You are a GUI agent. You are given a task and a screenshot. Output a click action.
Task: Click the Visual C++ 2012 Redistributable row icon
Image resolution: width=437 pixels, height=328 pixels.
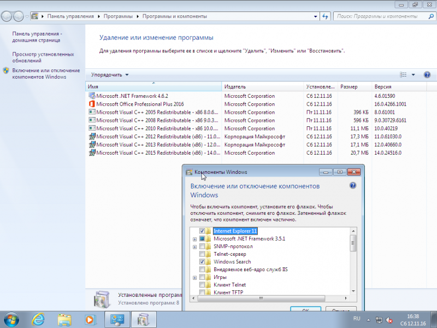[92, 136]
